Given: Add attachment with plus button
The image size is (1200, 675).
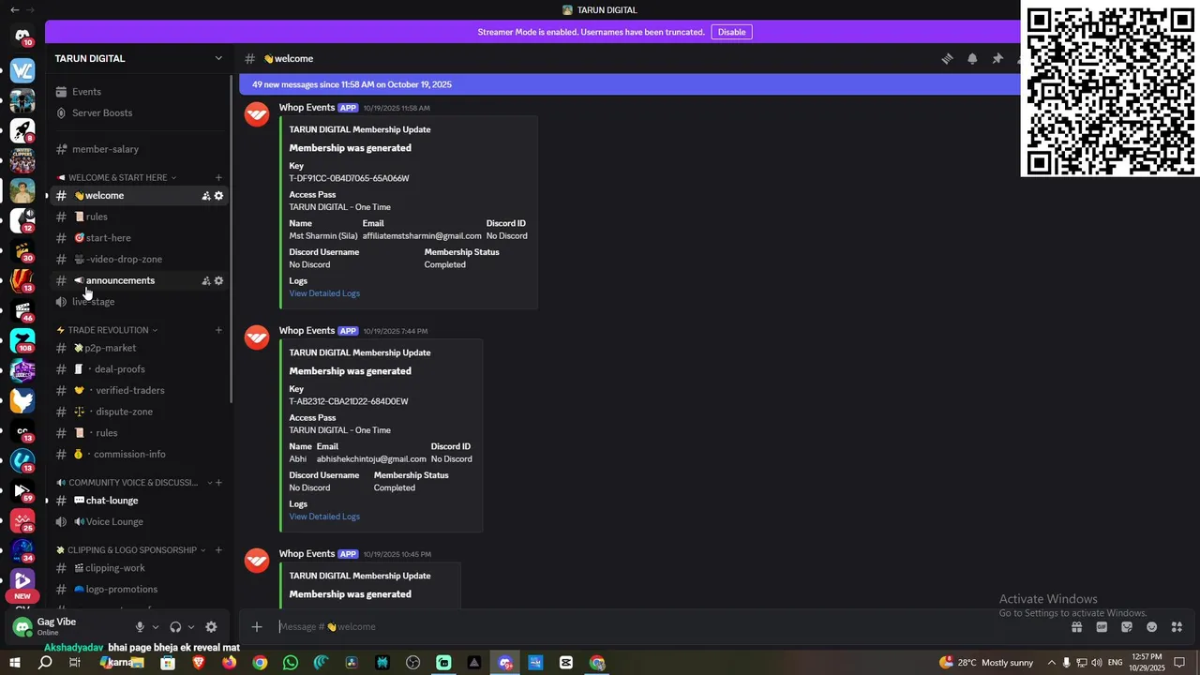Looking at the screenshot, I should pyautogui.click(x=257, y=626).
